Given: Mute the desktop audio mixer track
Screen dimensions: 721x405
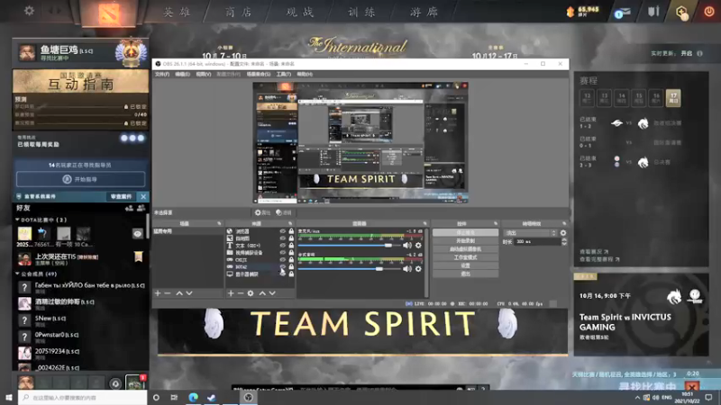Looking at the screenshot, I should [407, 268].
